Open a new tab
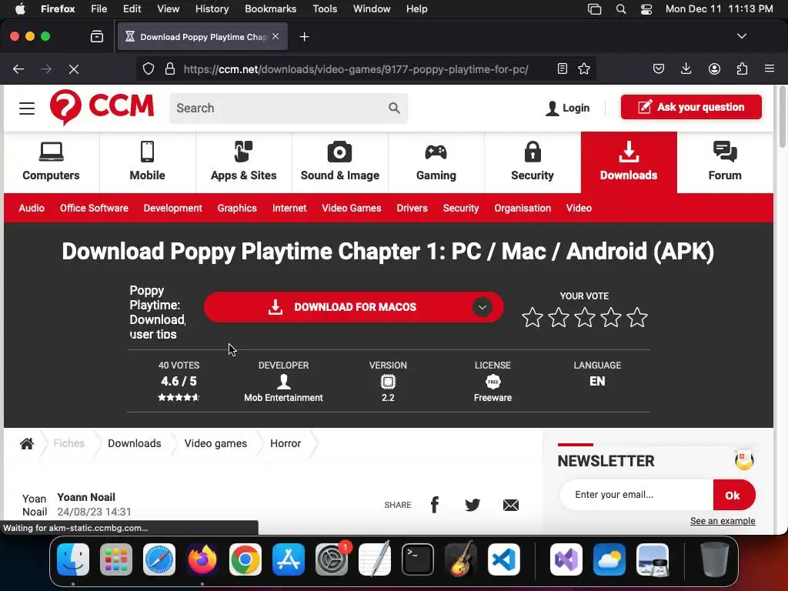 [304, 37]
